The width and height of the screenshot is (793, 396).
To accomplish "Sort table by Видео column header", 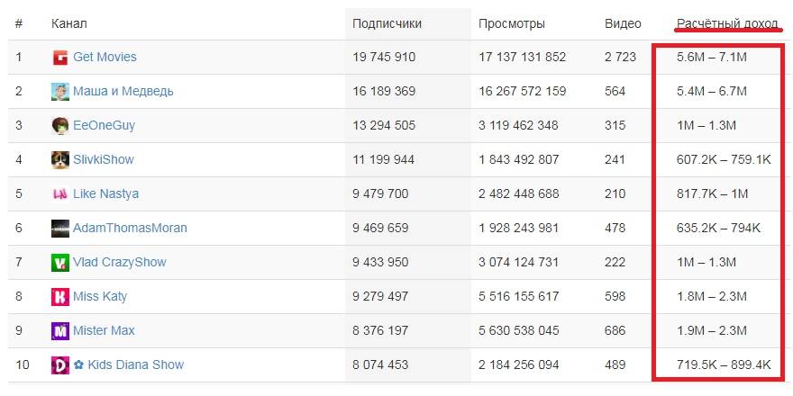I will tap(623, 23).
